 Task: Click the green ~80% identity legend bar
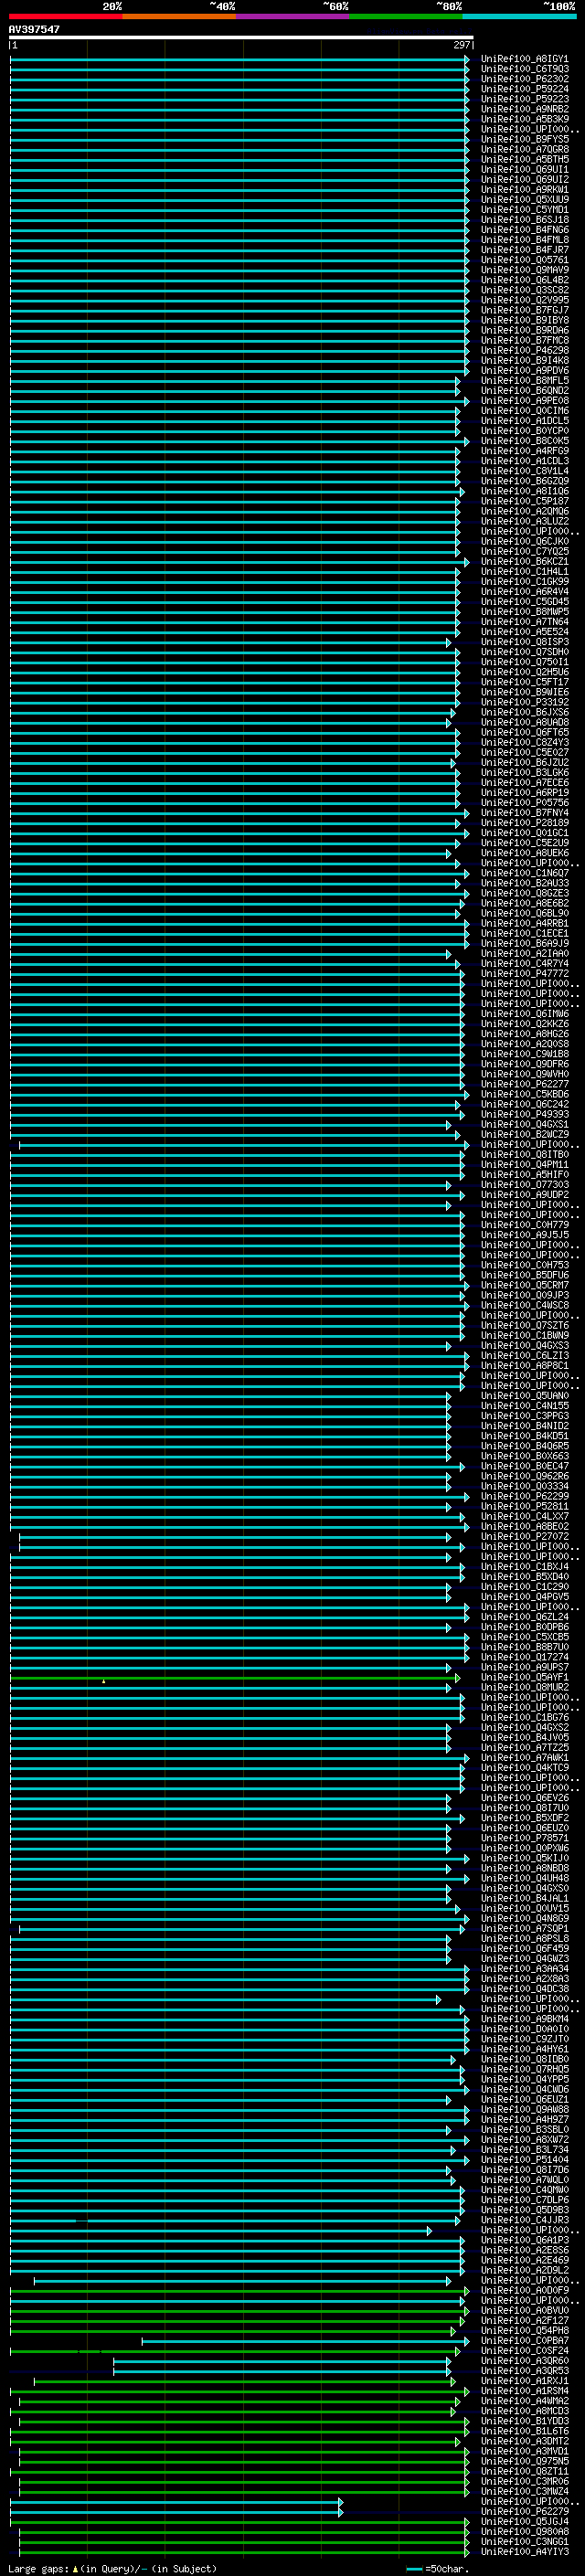click(406, 16)
